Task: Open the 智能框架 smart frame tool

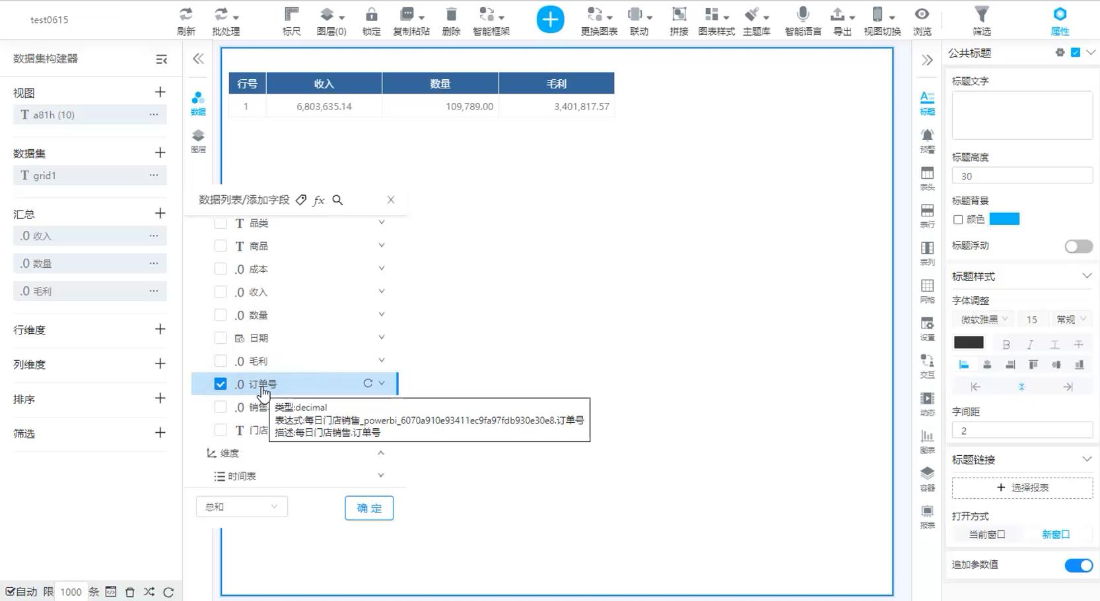Action: pos(491,20)
